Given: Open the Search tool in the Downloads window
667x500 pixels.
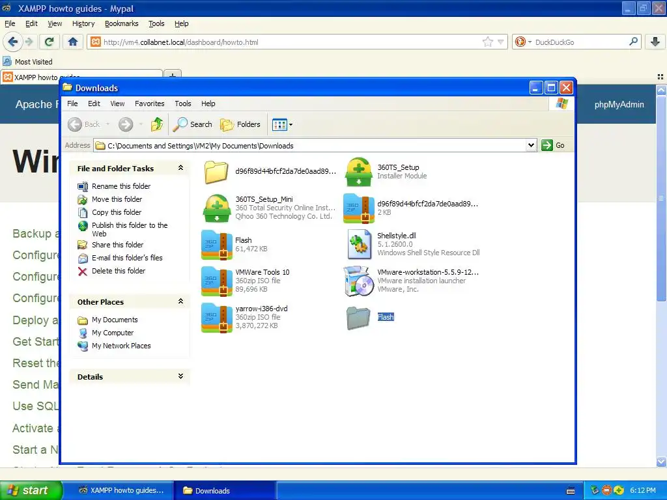Looking at the screenshot, I should [193, 124].
